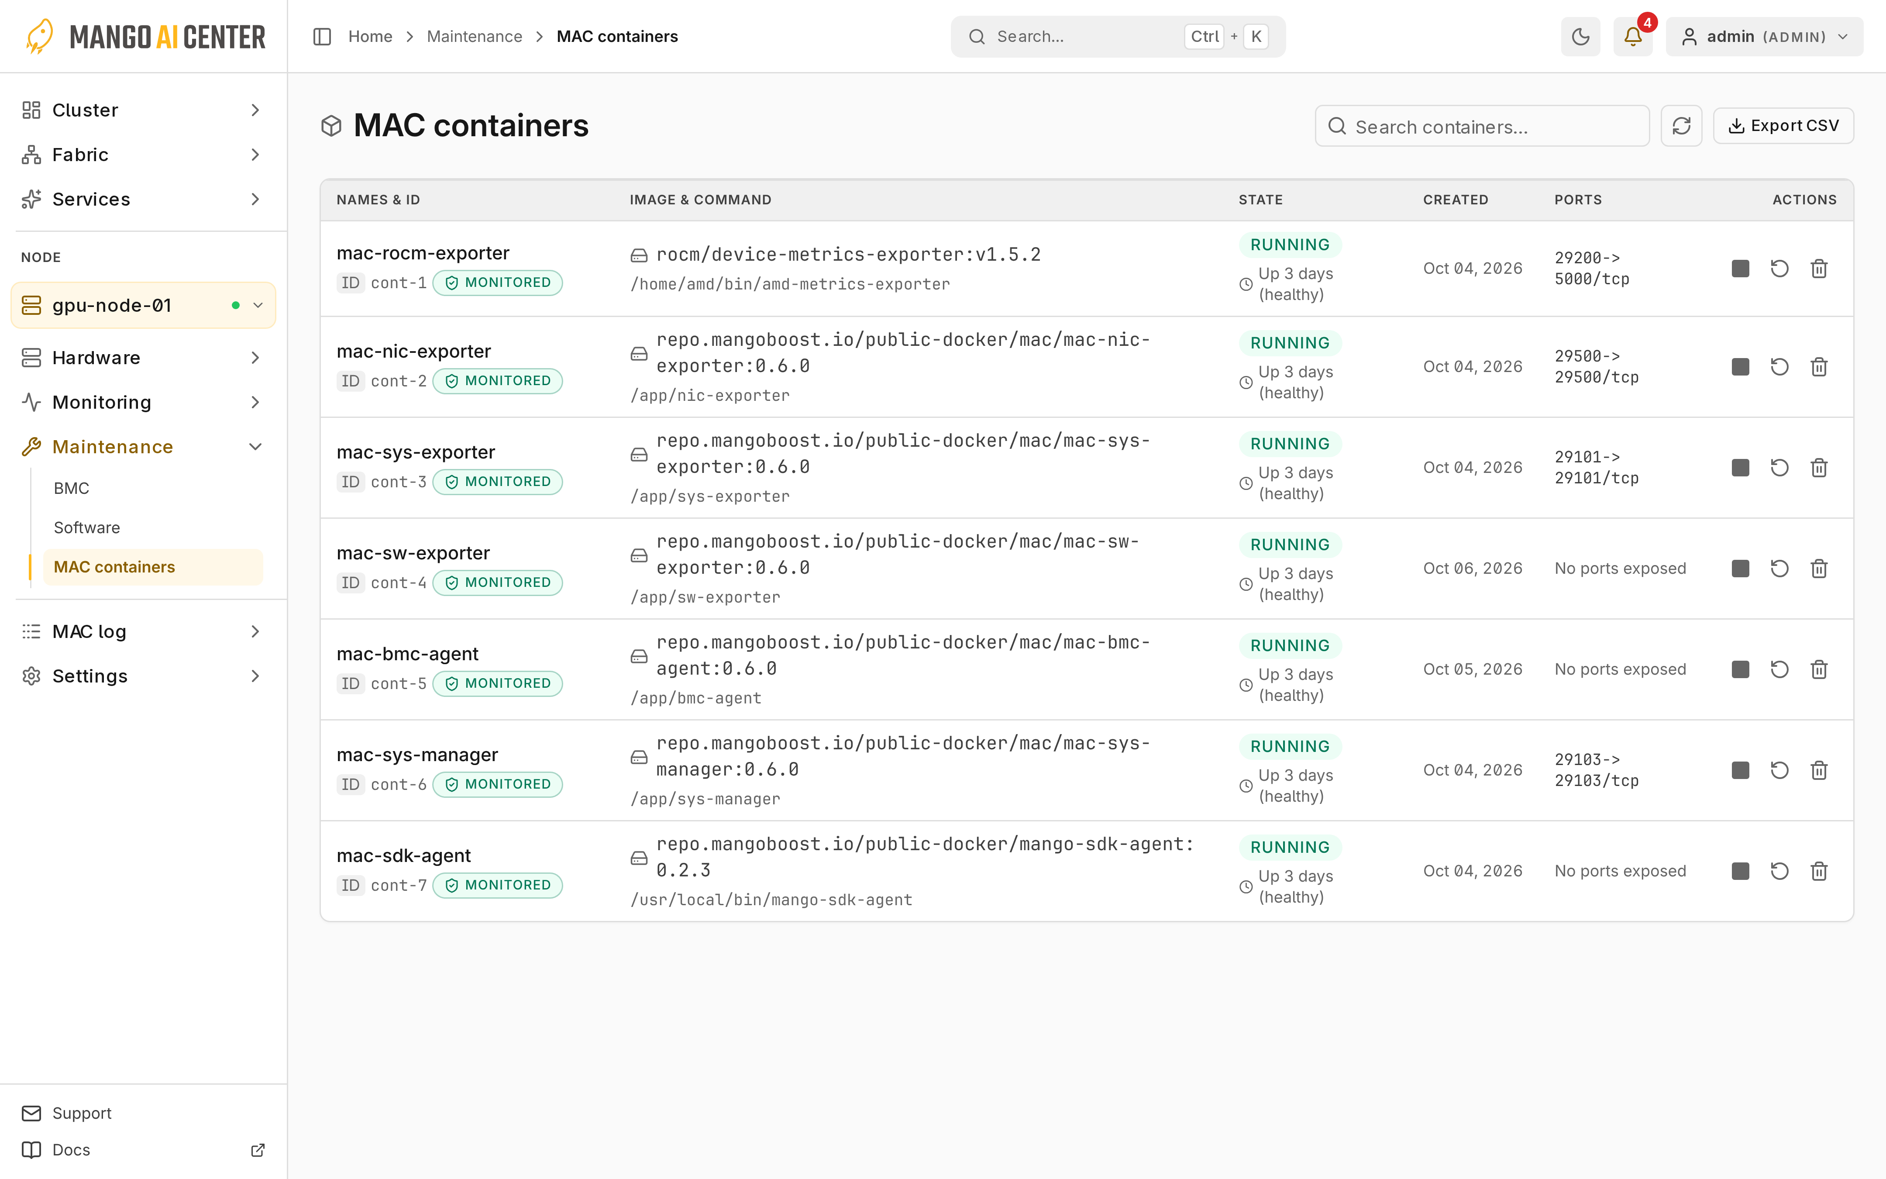Open the admin user menu
1886x1179 pixels.
1765,37
